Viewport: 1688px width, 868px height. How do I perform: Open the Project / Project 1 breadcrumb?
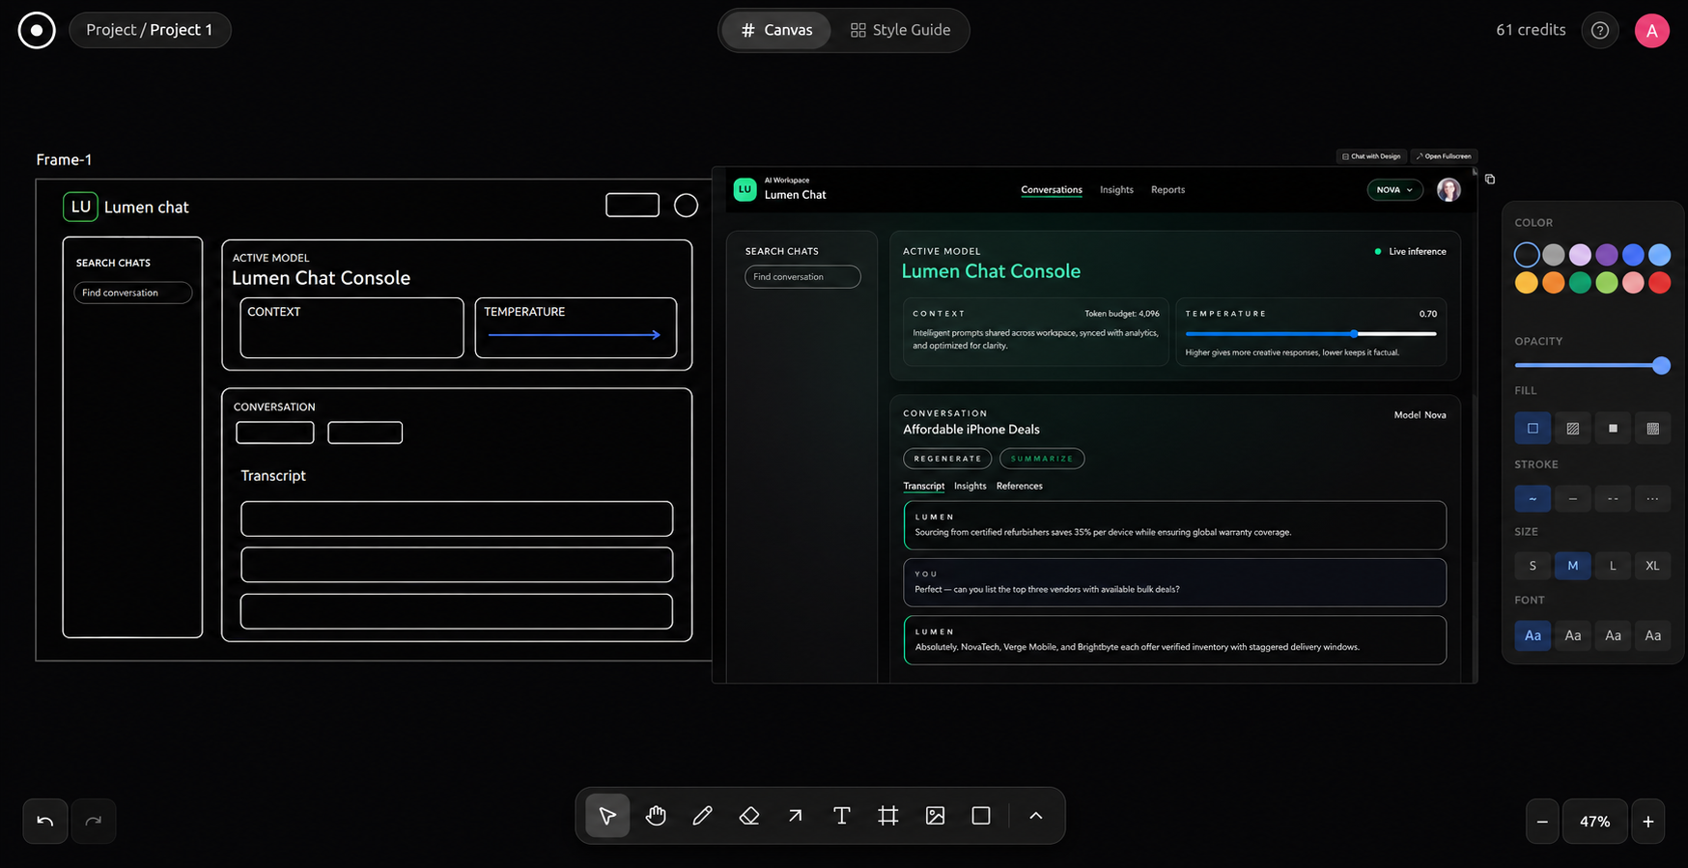(150, 30)
